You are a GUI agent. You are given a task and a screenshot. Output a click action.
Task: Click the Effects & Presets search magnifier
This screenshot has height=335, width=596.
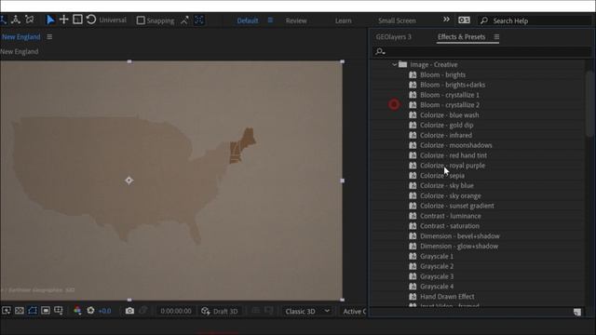coord(380,52)
